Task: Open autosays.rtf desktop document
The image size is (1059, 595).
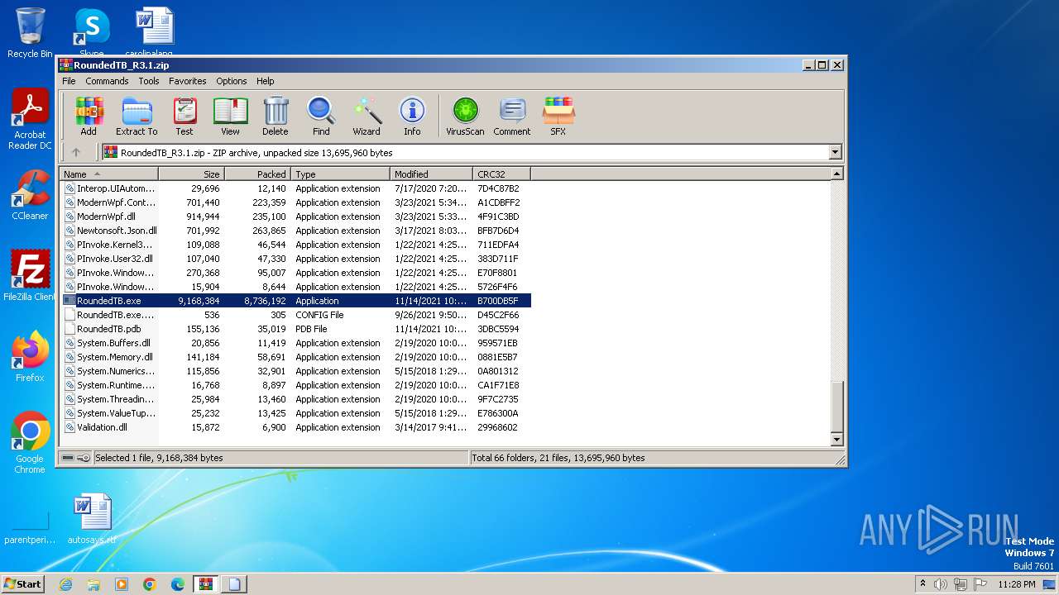Action: [x=92, y=519]
